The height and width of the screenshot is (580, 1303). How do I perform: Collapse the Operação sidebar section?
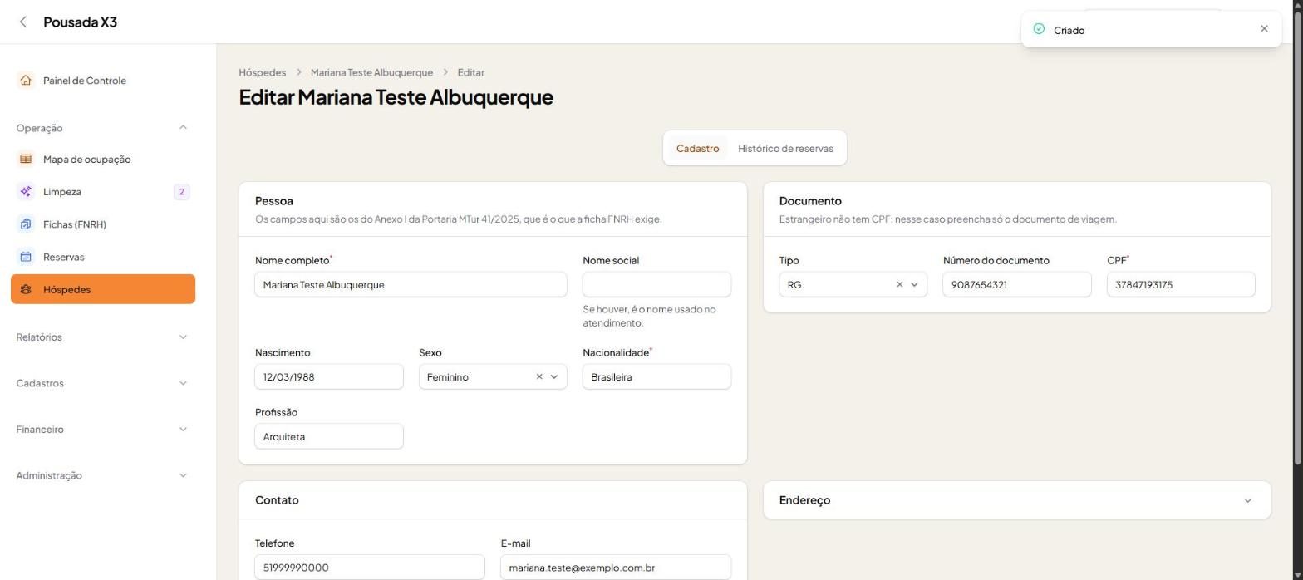pyautogui.click(x=183, y=128)
